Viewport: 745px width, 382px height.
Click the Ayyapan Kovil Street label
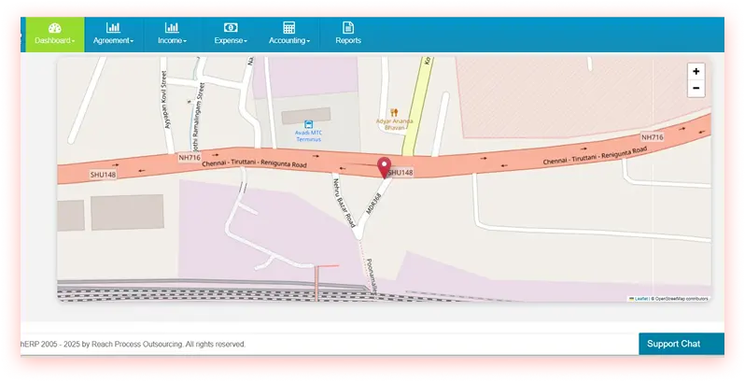coord(166,100)
